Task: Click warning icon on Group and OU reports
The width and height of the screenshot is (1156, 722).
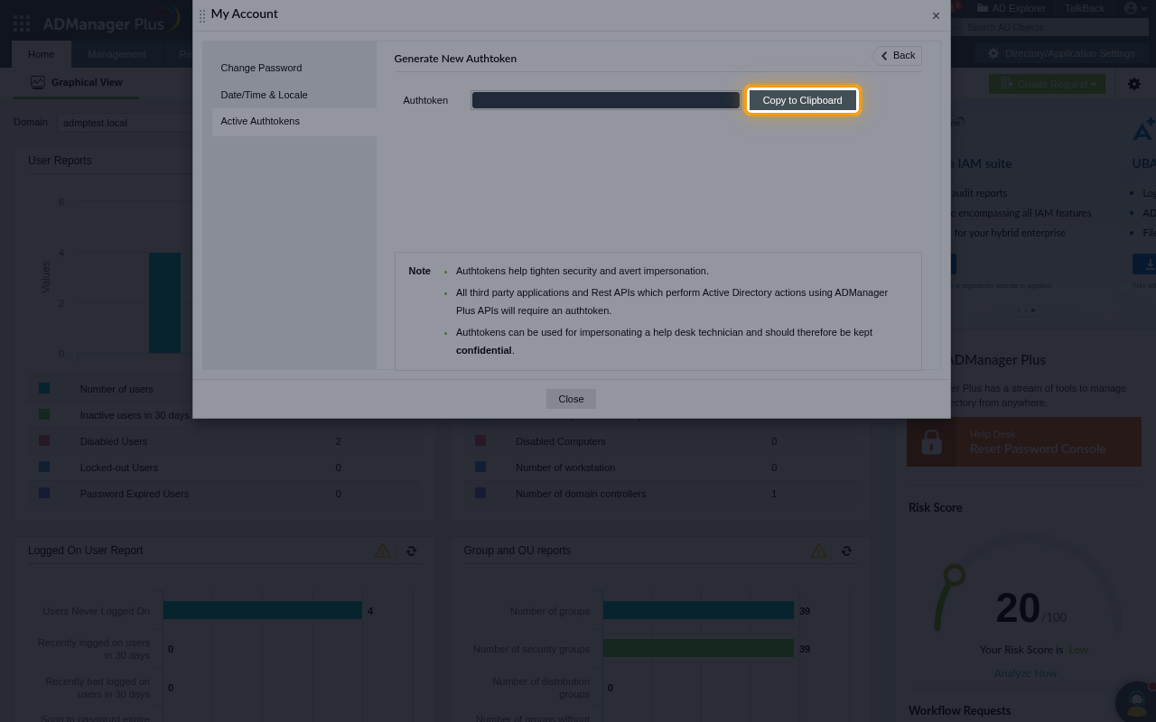Action: pos(819,551)
